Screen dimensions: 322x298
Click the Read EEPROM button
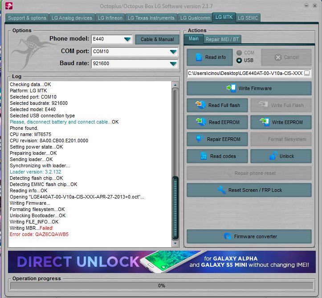[217, 122]
